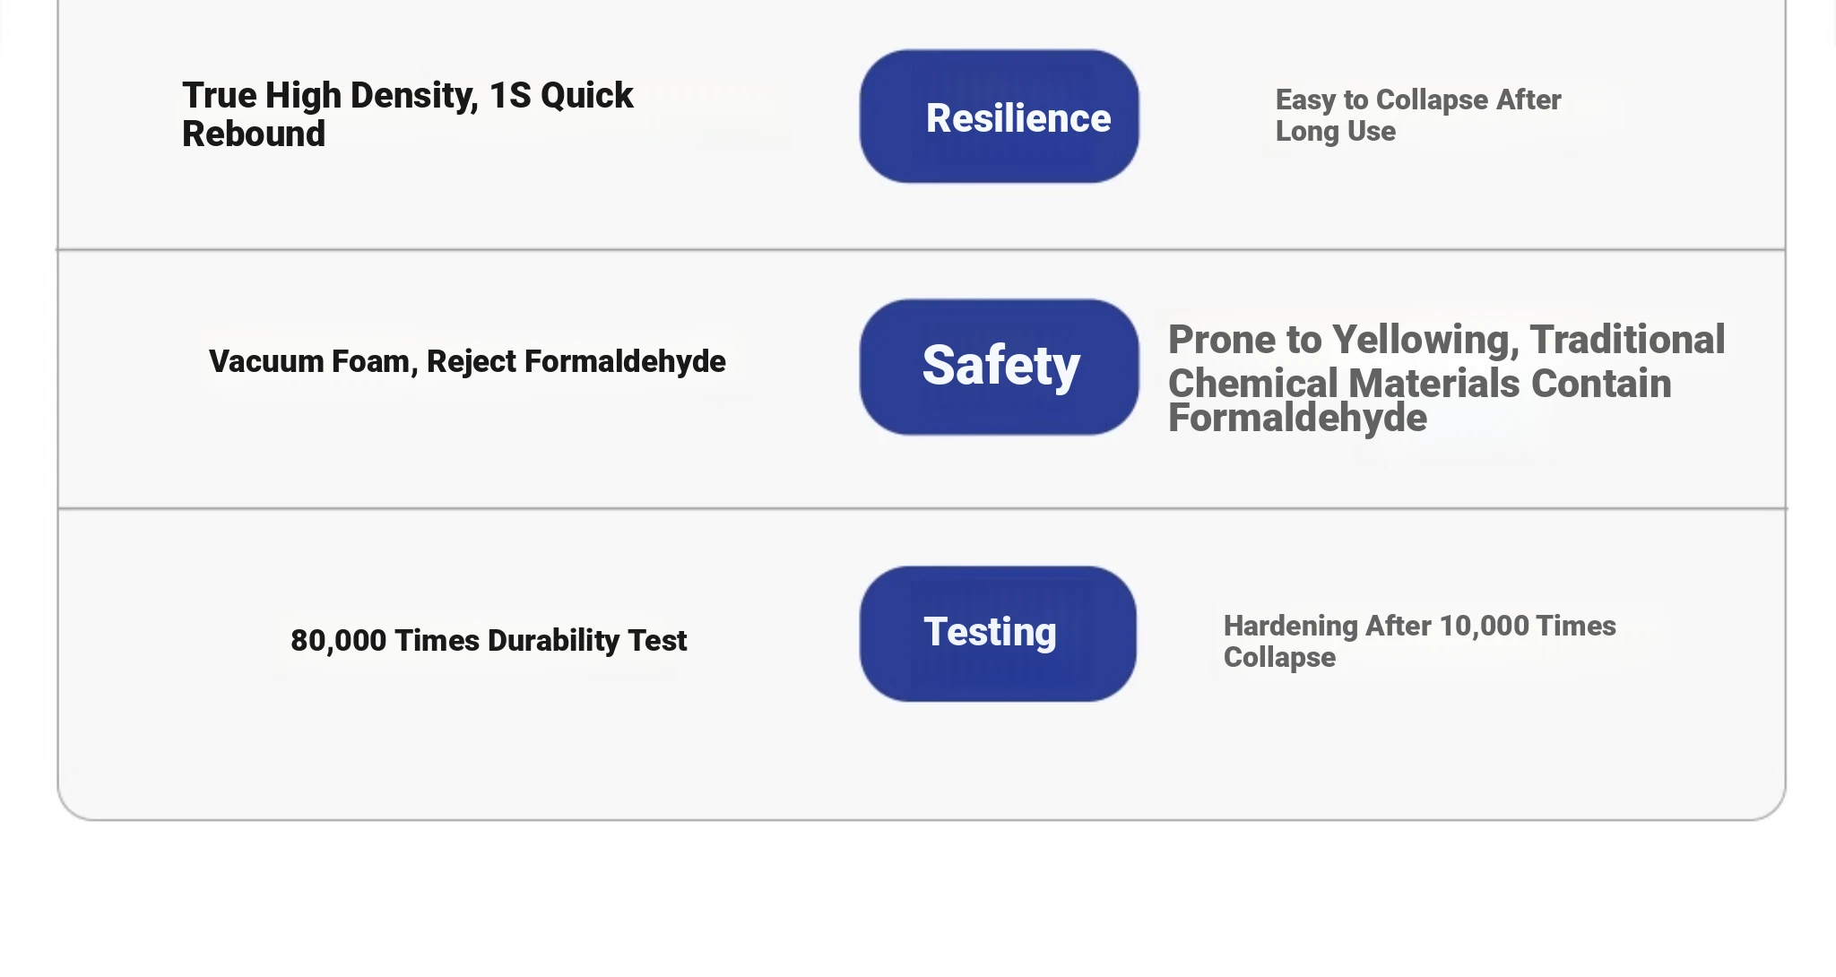The image size is (1836, 977).
Task: Click the divider line above the Testing row
Action: point(922,508)
